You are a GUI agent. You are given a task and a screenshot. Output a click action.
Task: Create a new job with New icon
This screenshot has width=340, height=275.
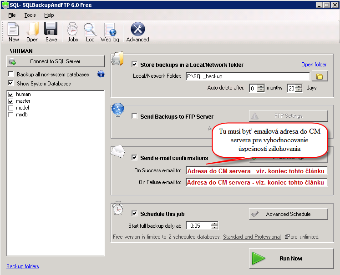pyautogui.click(x=14, y=32)
